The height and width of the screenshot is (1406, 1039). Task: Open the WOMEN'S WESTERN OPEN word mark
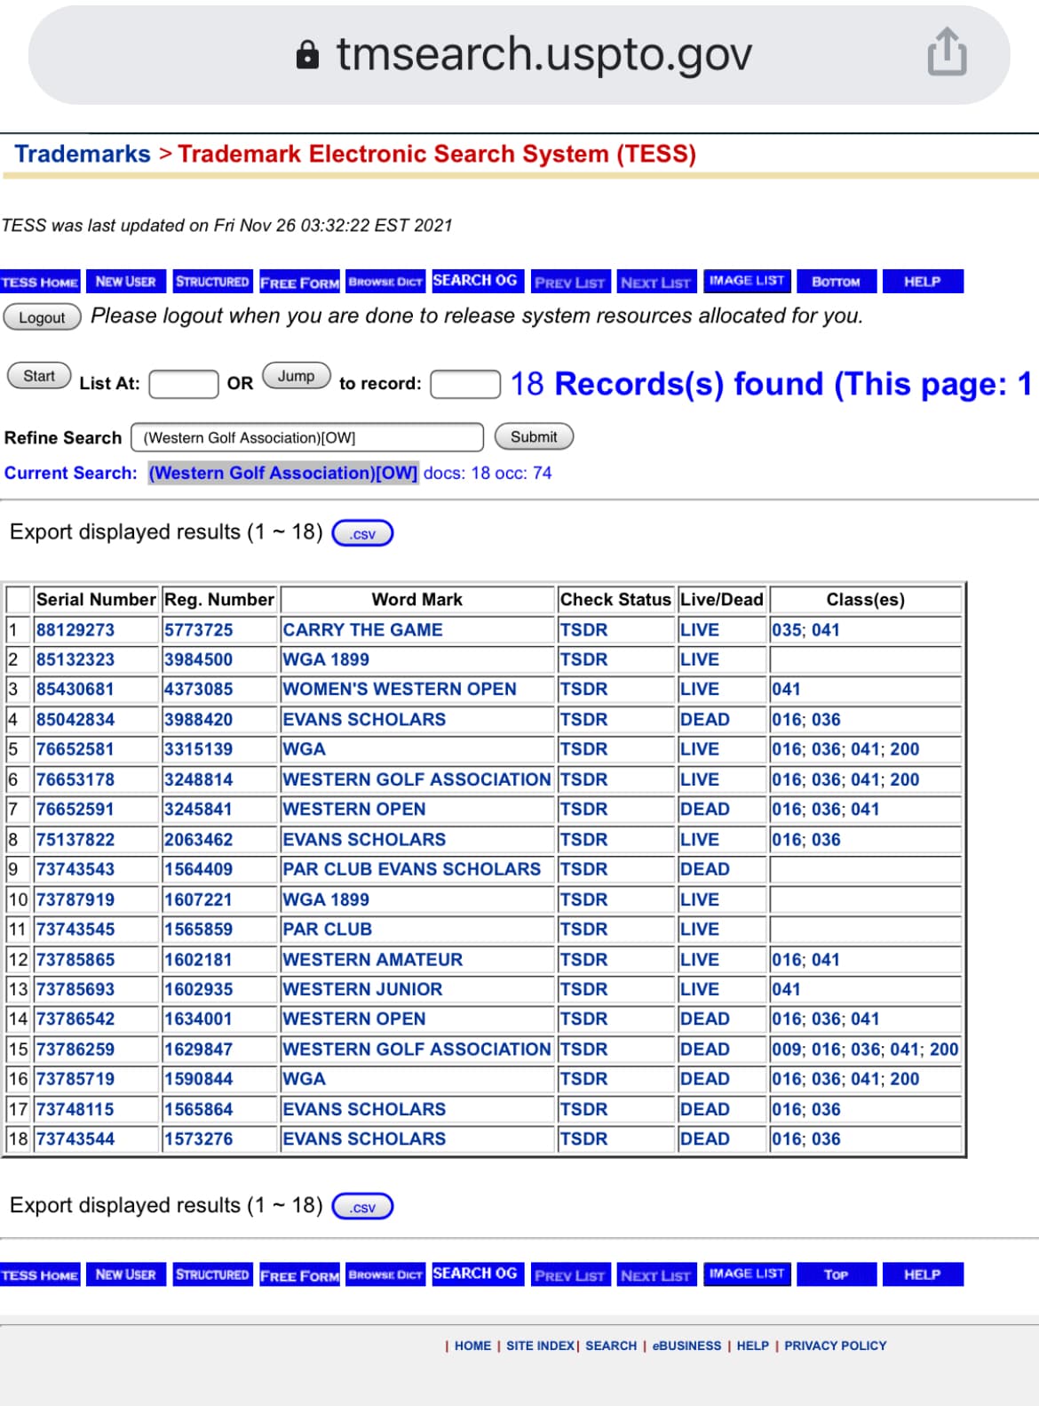tap(399, 690)
